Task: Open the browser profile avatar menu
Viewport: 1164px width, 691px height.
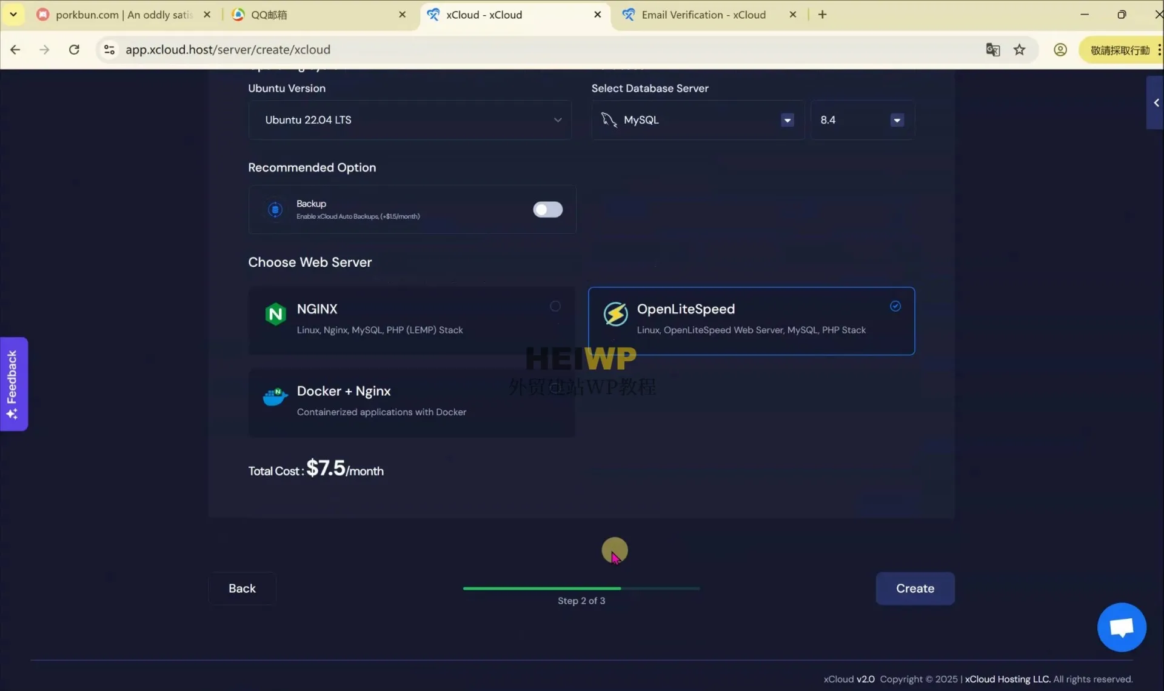Action: (1060, 49)
